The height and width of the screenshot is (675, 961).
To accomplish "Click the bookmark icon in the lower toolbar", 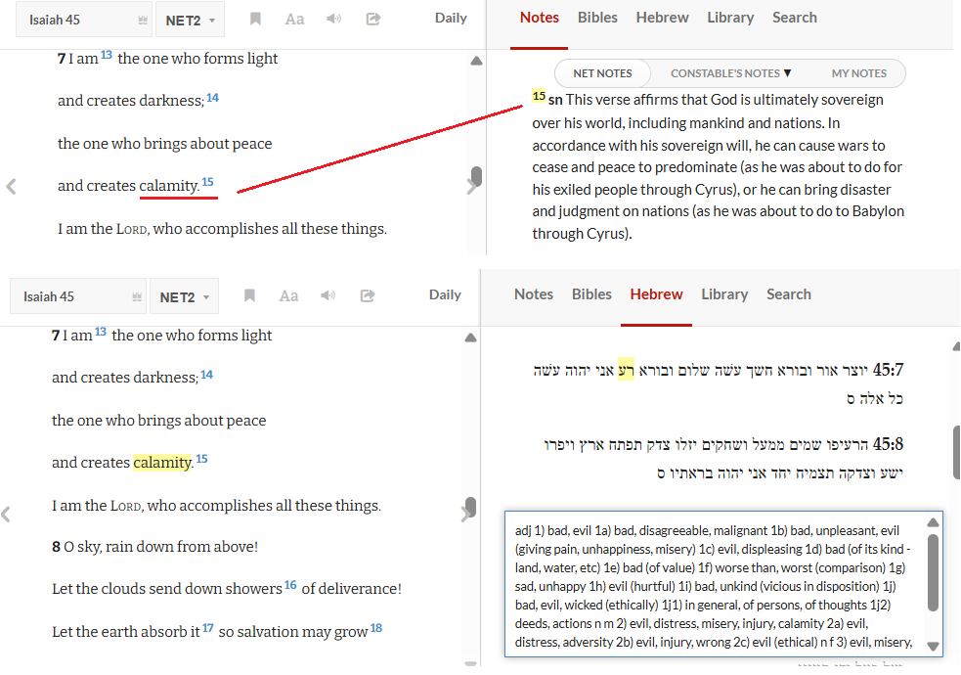I will 249,295.
